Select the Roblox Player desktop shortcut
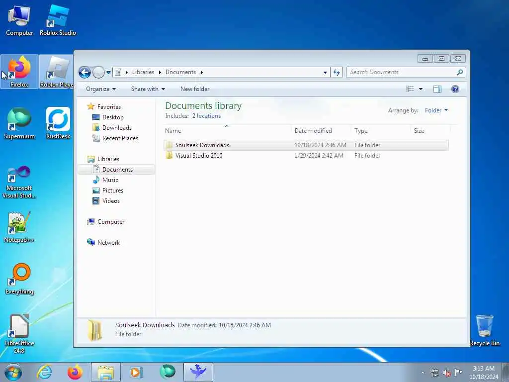Screen dimensions: 509x382 [x=57, y=72]
